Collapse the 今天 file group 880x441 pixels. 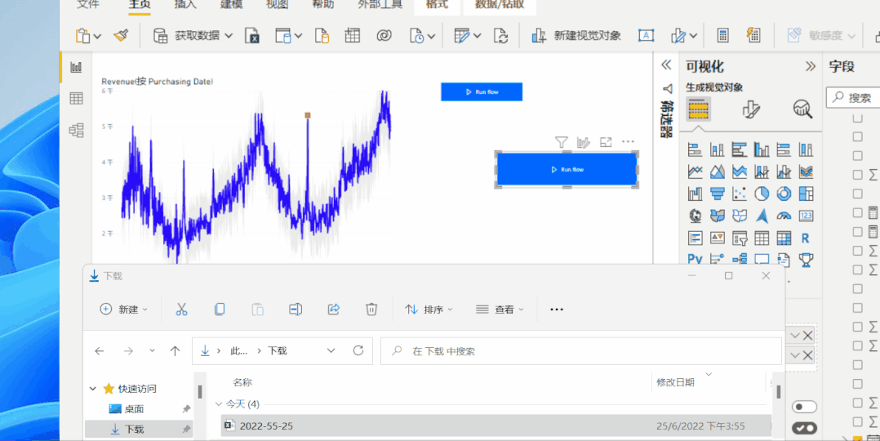point(219,404)
